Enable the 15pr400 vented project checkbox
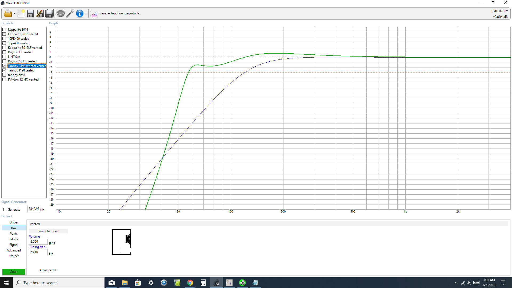Screen dimensions: 512x288 click(4, 43)
